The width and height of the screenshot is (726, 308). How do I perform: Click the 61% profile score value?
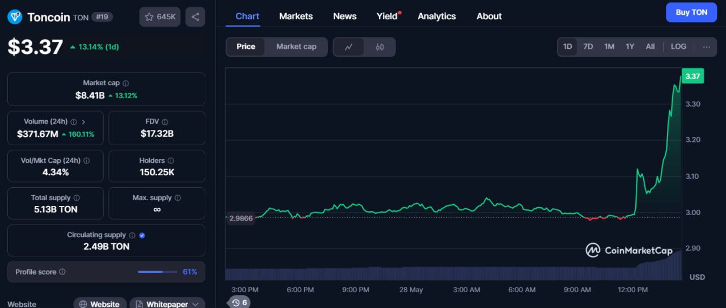point(190,272)
